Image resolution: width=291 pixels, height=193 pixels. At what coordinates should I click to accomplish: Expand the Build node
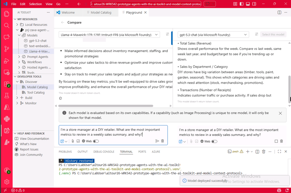click(x=17, y=98)
